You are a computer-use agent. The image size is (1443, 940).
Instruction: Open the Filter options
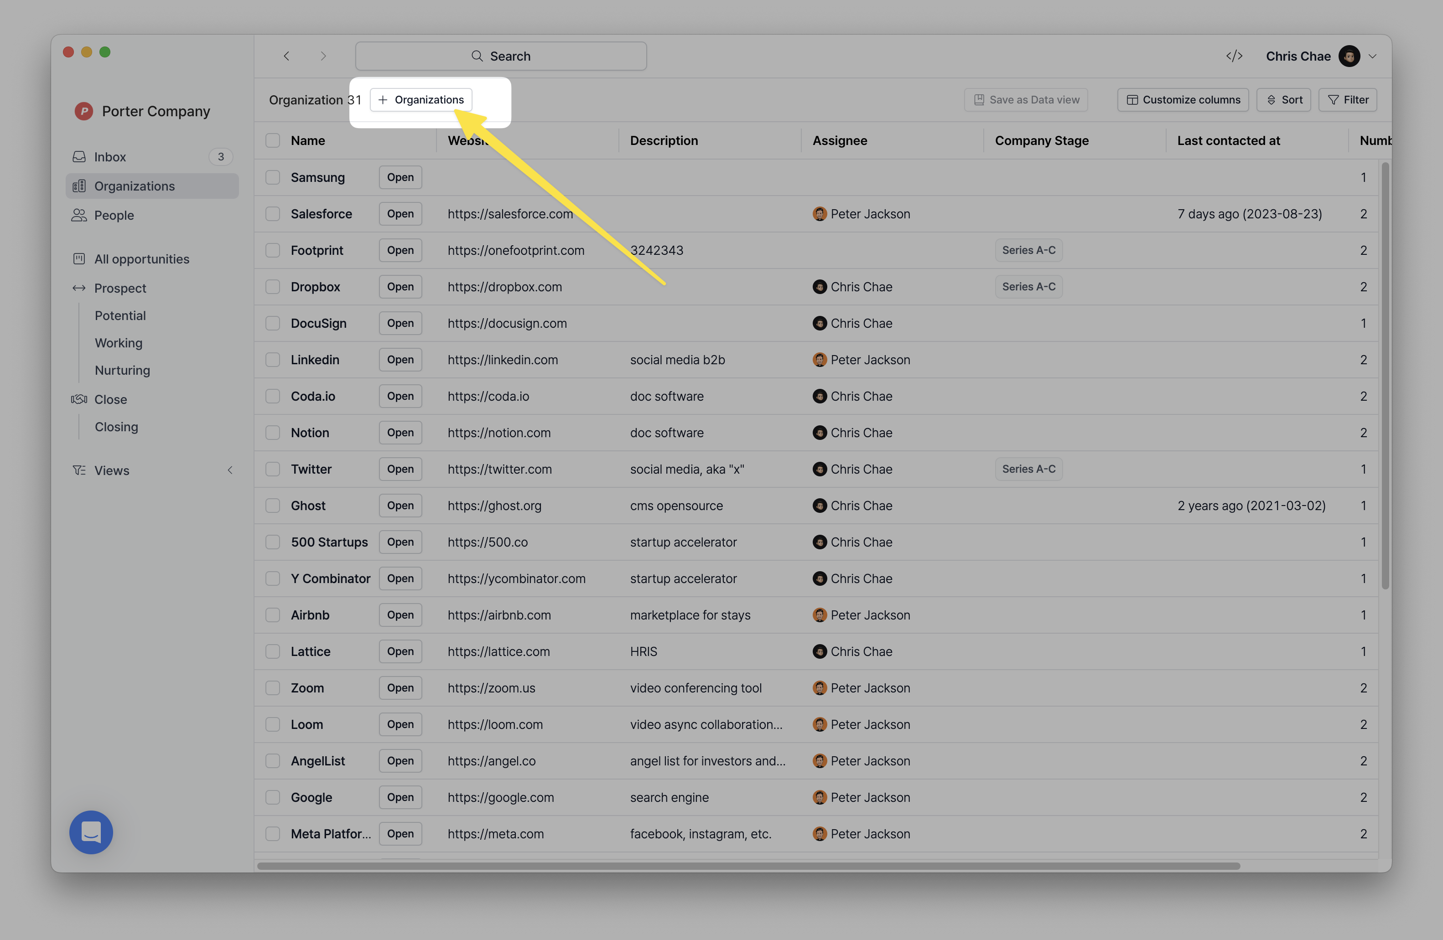tap(1348, 100)
